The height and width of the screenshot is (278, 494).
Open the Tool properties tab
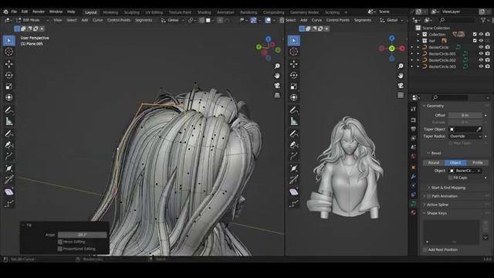click(x=414, y=109)
